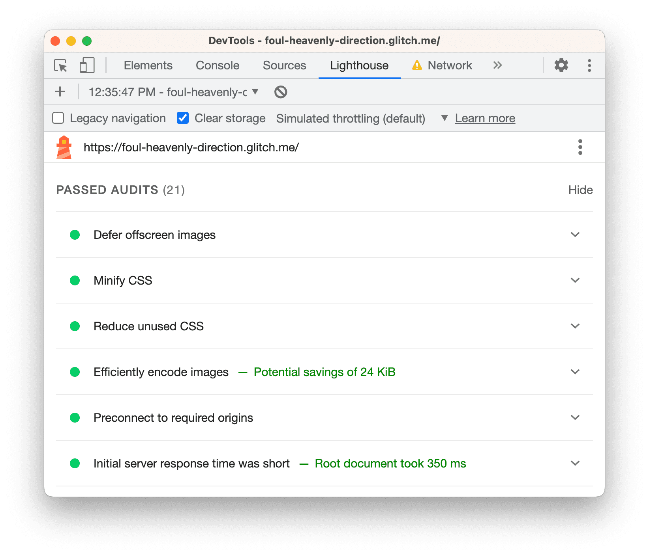Image resolution: width=649 pixels, height=555 pixels.
Task: Uncheck the Clear storage checkbox
Action: [x=183, y=118]
